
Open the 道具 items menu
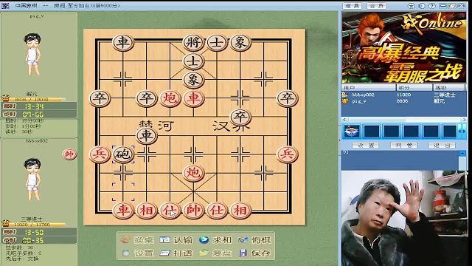[x=353, y=6]
